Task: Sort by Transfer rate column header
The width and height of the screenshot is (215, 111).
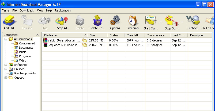Action: tap(157, 35)
